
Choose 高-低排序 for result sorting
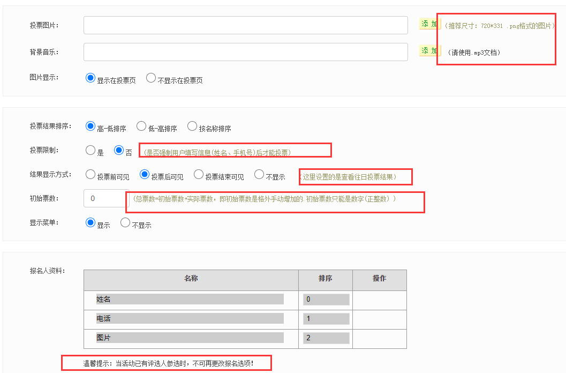[90, 126]
